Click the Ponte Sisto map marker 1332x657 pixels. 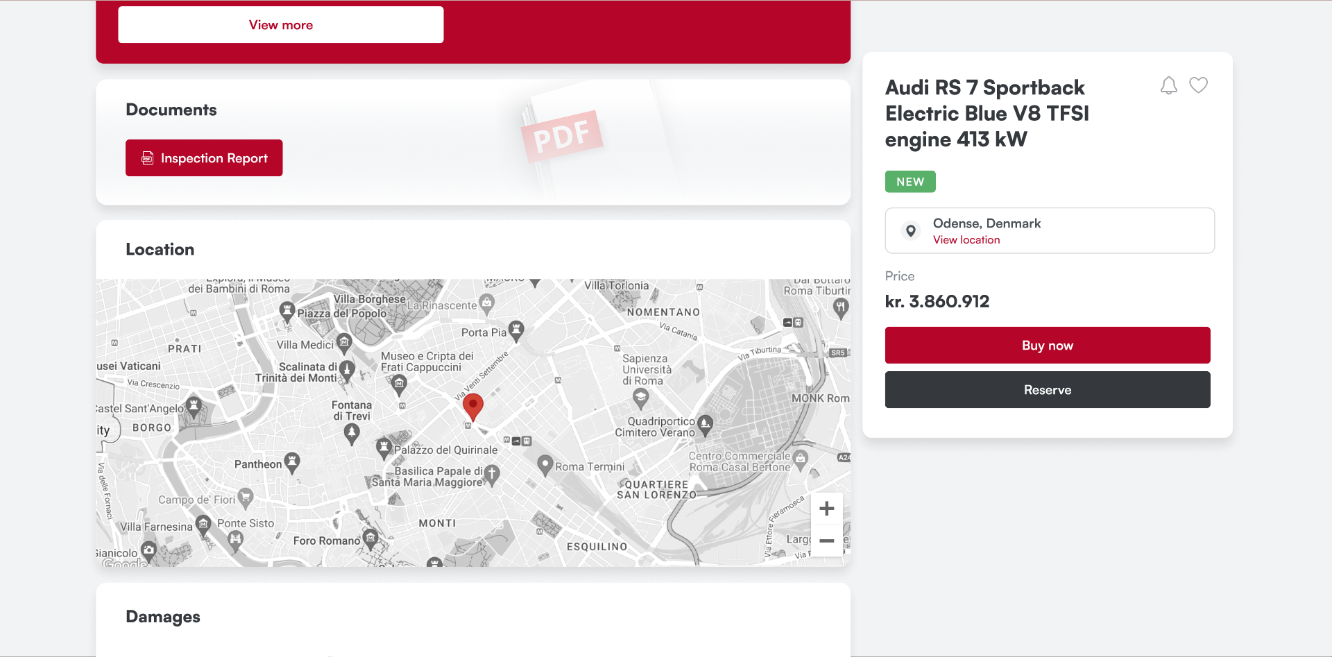pyautogui.click(x=236, y=541)
